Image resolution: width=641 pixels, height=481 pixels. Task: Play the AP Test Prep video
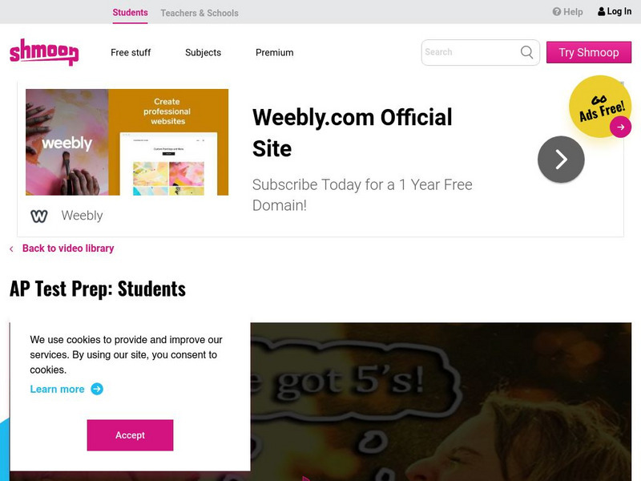pos(441,402)
